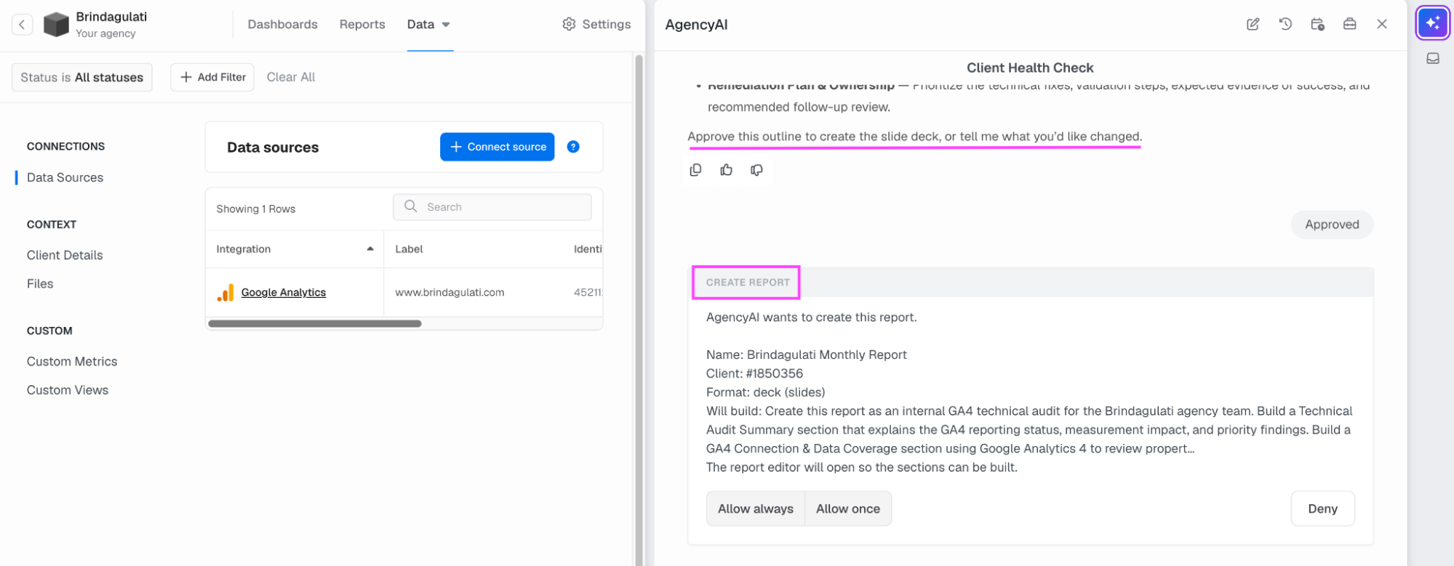Image resolution: width=1454 pixels, height=566 pixels.
Task: Go to the Reports tab
Action: 362,24
